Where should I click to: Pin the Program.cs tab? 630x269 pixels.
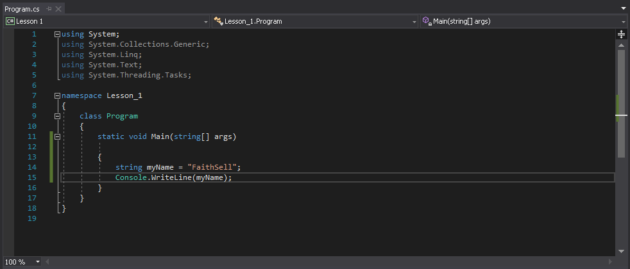click(x=48, y=9)
